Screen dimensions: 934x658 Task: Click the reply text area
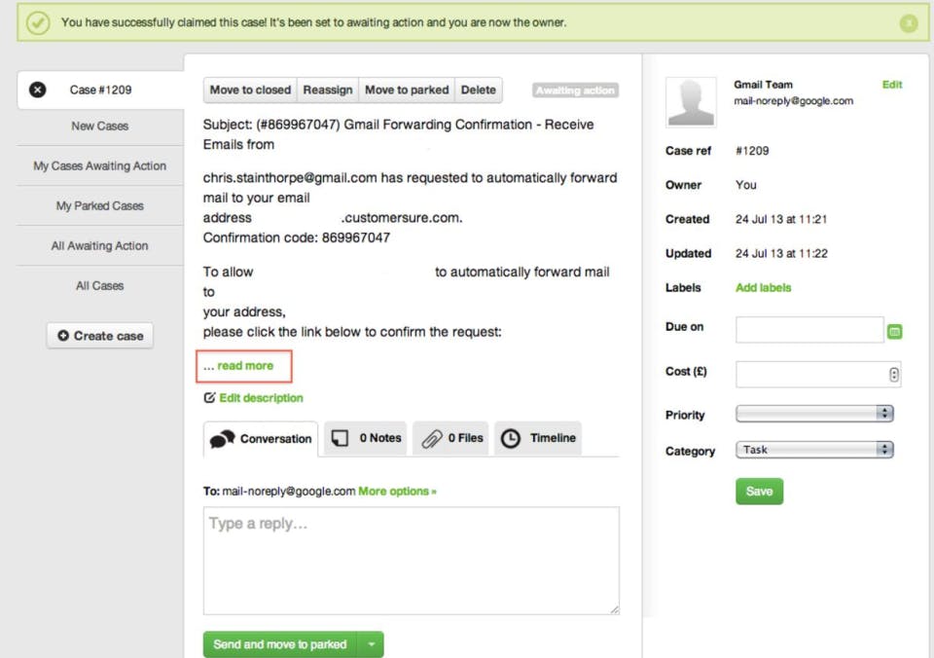click(x=411, y=560)
